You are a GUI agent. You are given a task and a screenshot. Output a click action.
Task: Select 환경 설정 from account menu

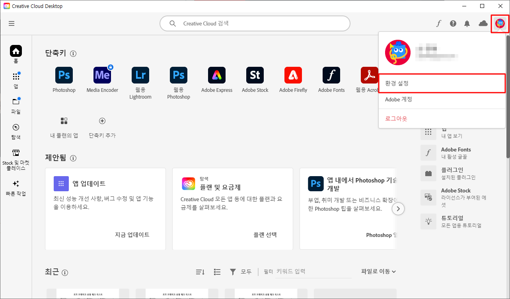pyautogui.click(x=442, y=83)
